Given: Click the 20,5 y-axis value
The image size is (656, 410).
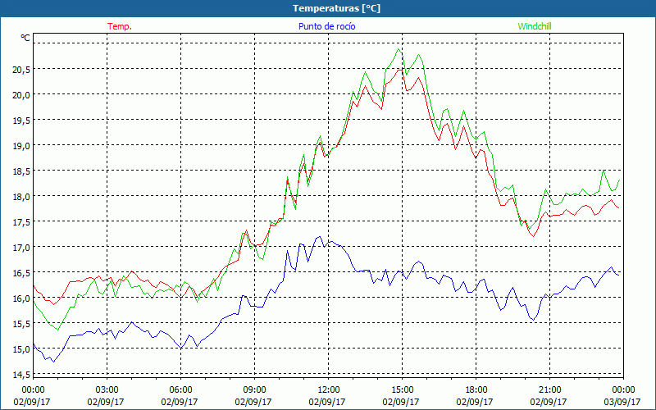Looking at the screenshot, I should (x=21, y=70).
